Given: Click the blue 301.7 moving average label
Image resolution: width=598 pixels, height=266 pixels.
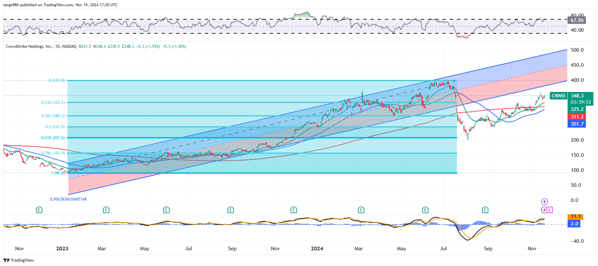Looking at the screenshot, I should 577,124.
